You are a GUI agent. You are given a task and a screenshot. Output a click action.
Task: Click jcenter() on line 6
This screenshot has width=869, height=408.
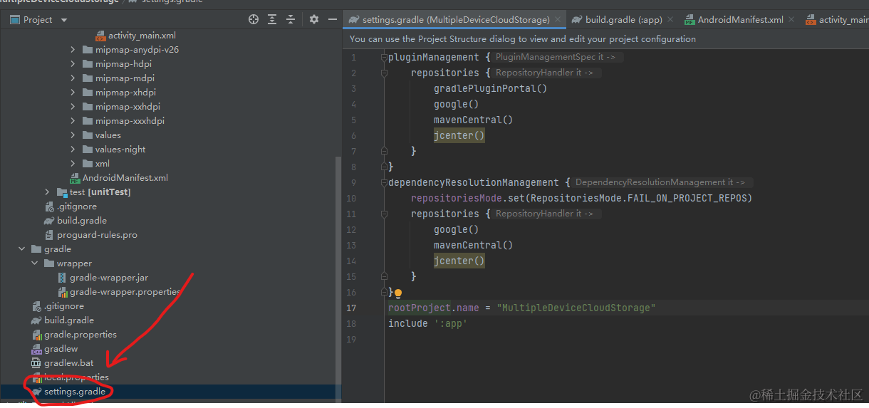[459, 135]
